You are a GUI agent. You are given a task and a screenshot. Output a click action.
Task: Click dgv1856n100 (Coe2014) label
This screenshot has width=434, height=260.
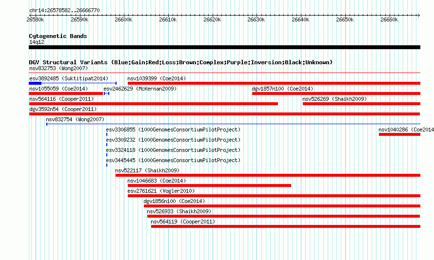[174, 201]
